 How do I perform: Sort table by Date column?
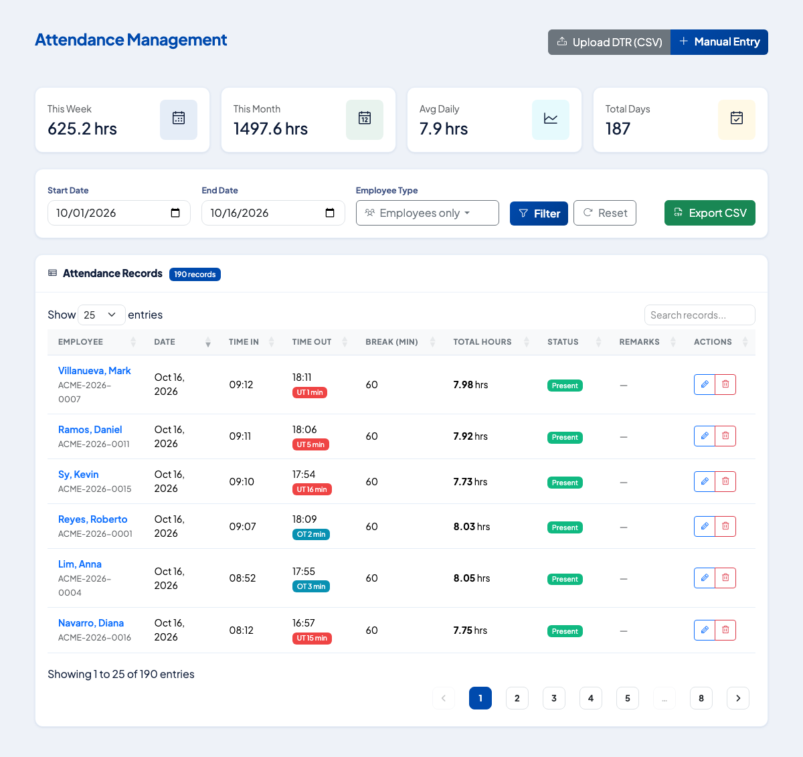pyautogui.click(x=181, y=342)
